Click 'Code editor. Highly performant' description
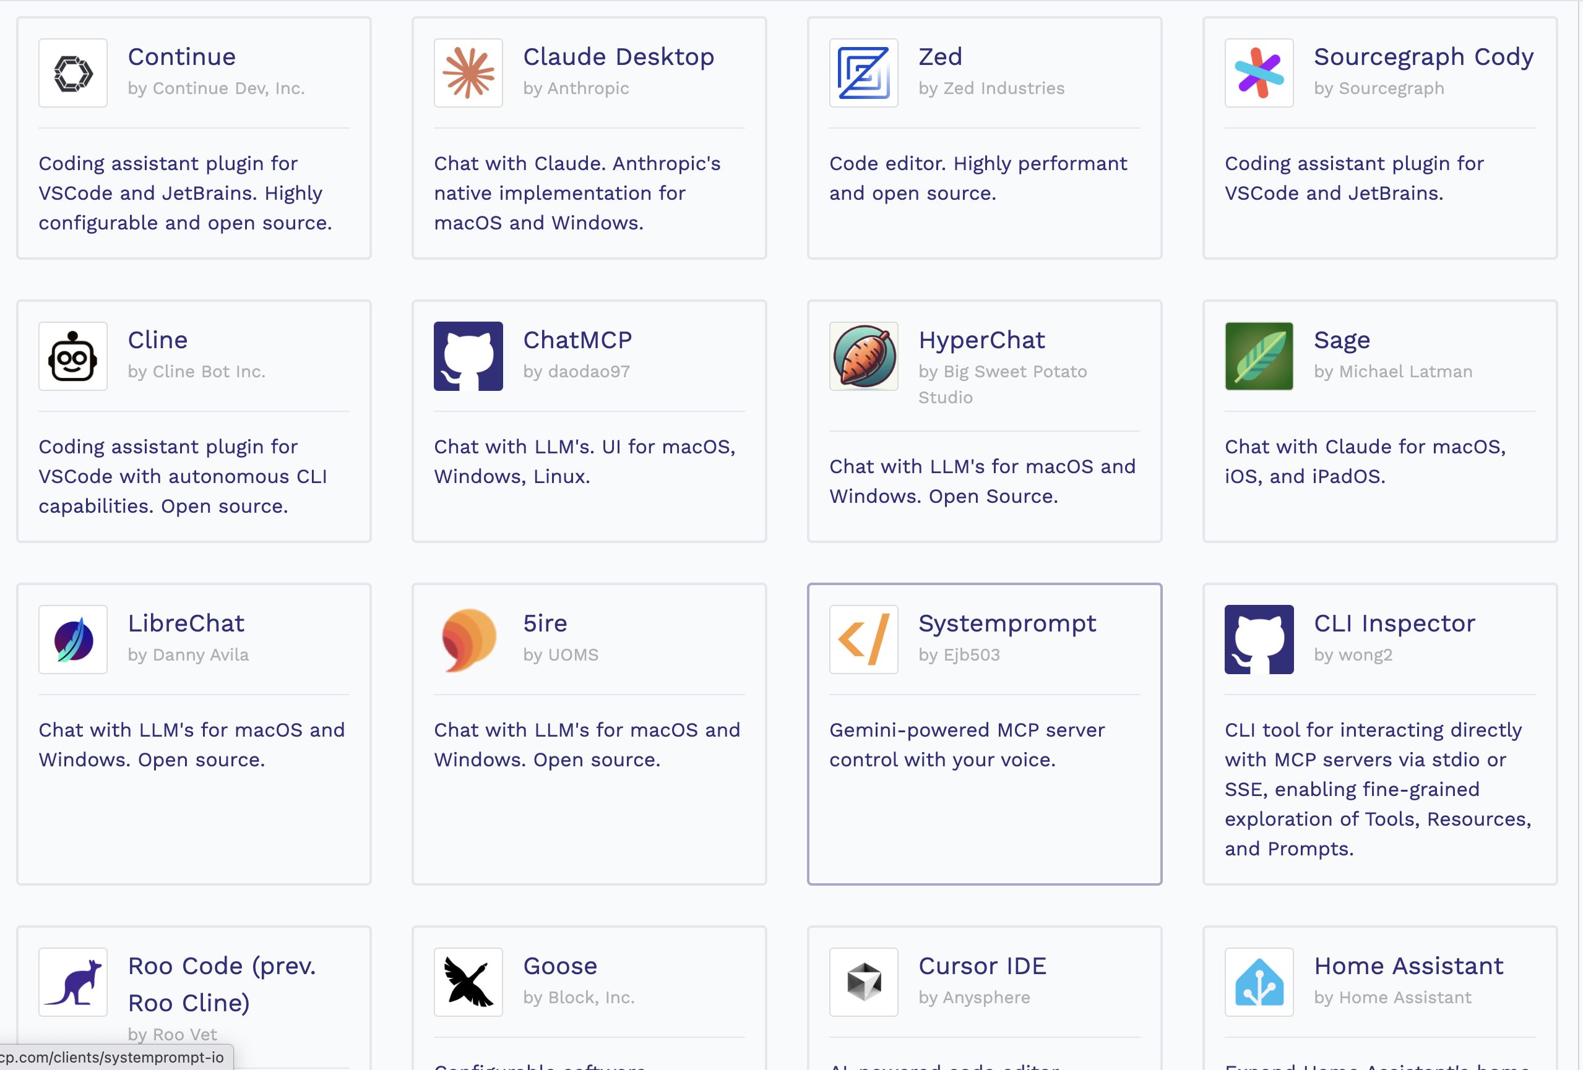The width and height of the screenshot is (1583, 1070). 978,178
